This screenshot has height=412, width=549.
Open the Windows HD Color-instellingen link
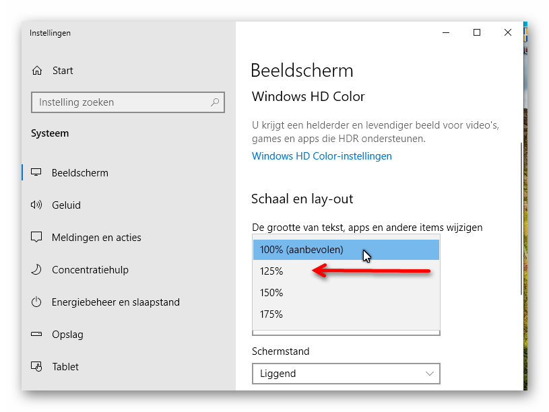322,156
